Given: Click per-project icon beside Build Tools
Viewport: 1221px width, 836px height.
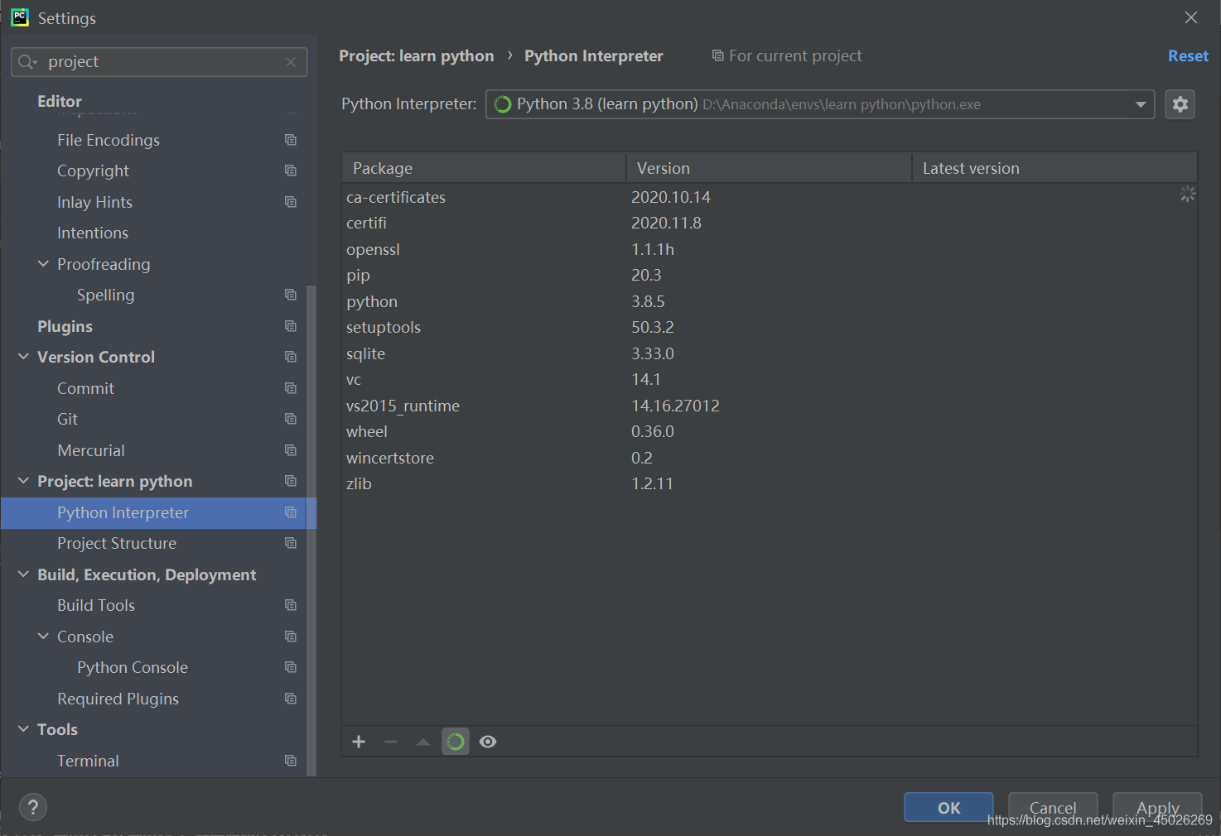Looking at the screenshot, I should click(x=291, y=605).
